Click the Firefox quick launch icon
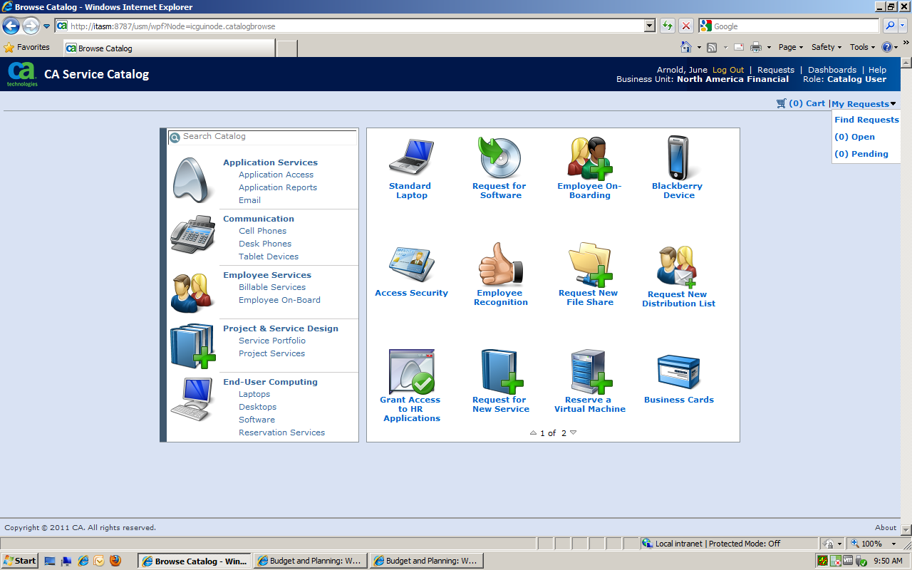 click(x=115, y=561)
